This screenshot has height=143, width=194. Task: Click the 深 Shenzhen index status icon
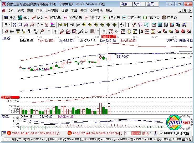tap(70, 133)
